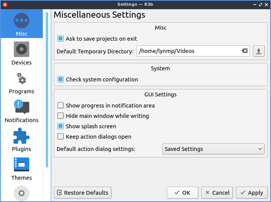Viewport: 271px width, 202px height.
Task: Open the Misc settings page icon
Action: point(22,20)
